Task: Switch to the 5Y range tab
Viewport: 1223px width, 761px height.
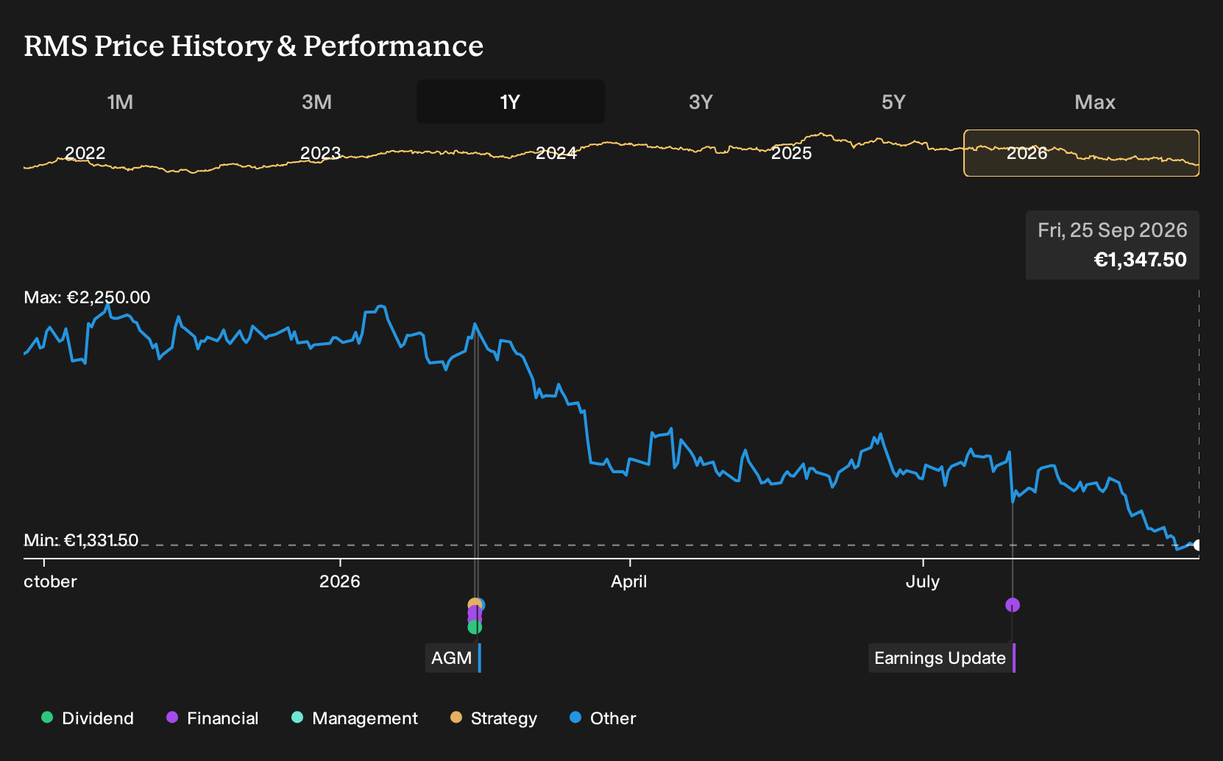Action: coord(893,102)
